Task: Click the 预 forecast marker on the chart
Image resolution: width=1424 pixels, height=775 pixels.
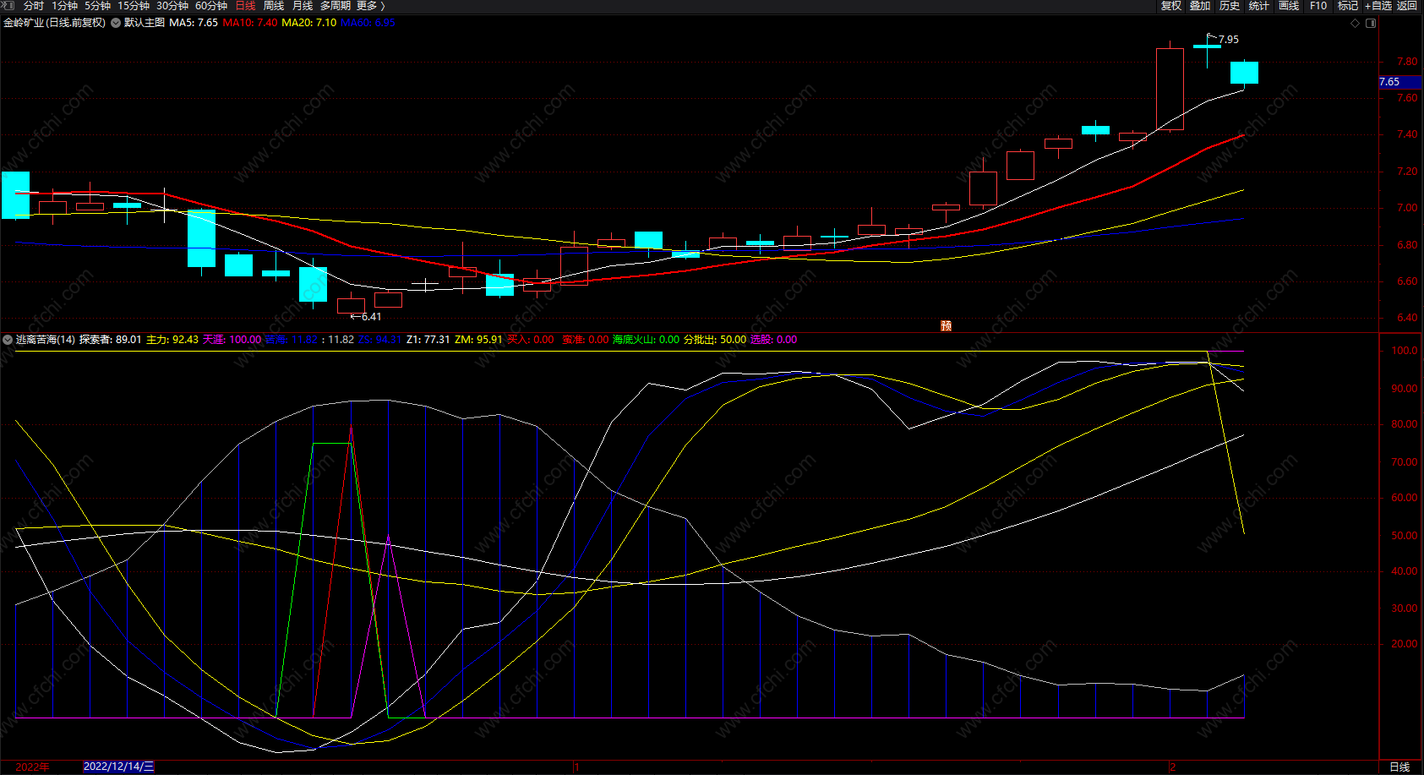Action: 946,325
